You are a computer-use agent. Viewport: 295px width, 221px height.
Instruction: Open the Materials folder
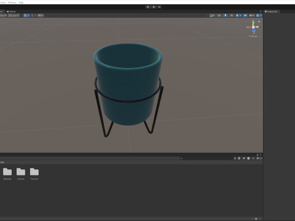(x=7, y=174)
